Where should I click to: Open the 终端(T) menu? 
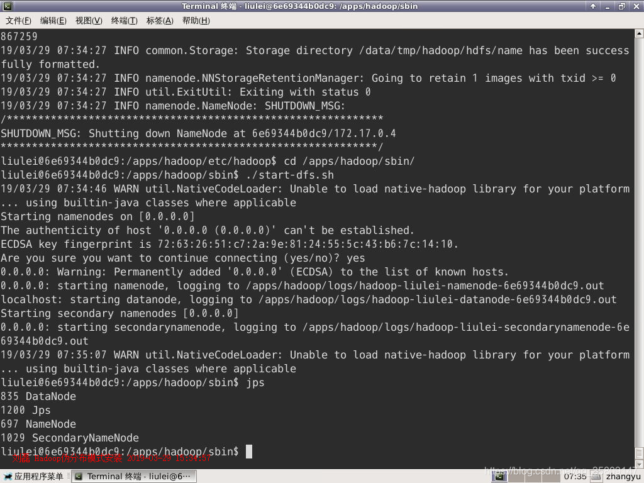124,21
